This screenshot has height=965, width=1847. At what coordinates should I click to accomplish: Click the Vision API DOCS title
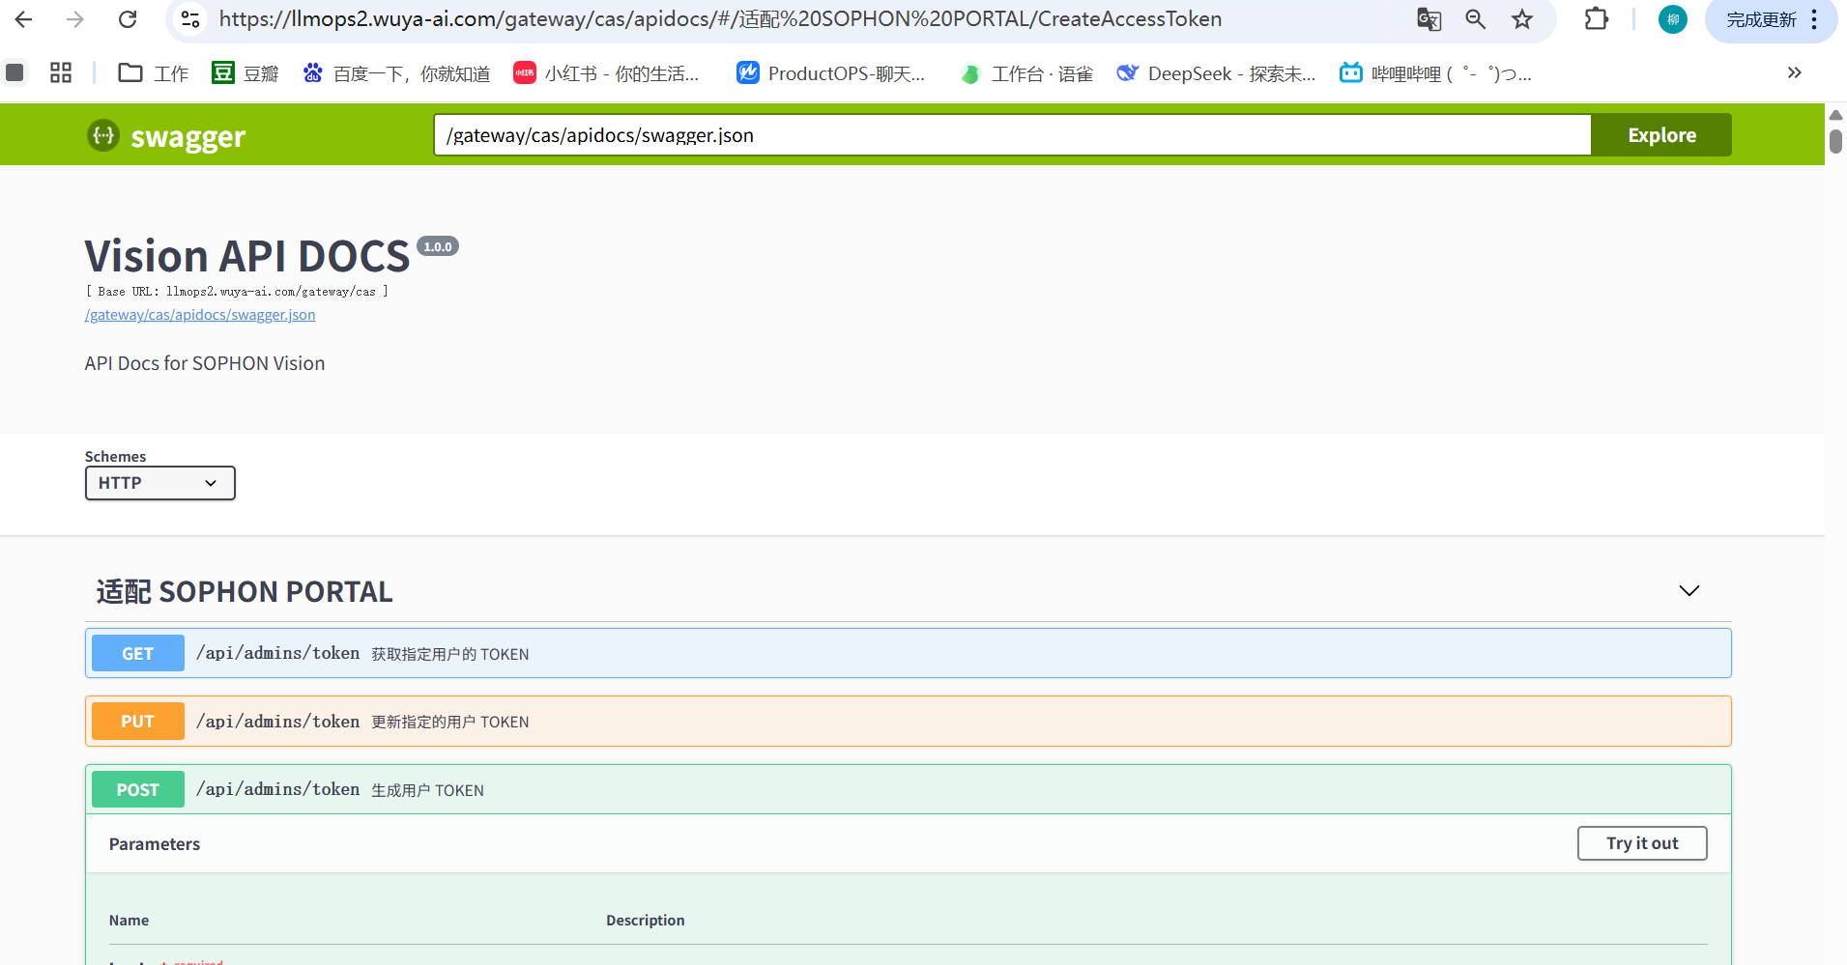(x=247, y=256)
